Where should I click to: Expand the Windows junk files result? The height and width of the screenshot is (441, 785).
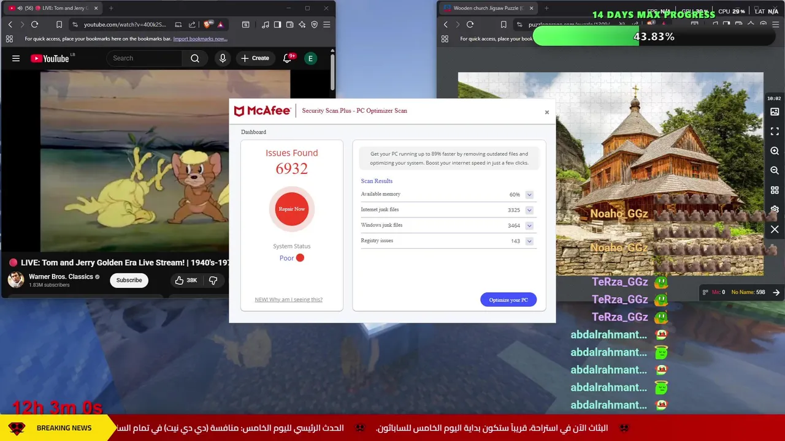529,225
